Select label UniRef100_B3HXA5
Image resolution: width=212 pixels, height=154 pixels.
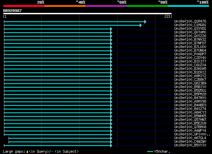tap(190, 69)
